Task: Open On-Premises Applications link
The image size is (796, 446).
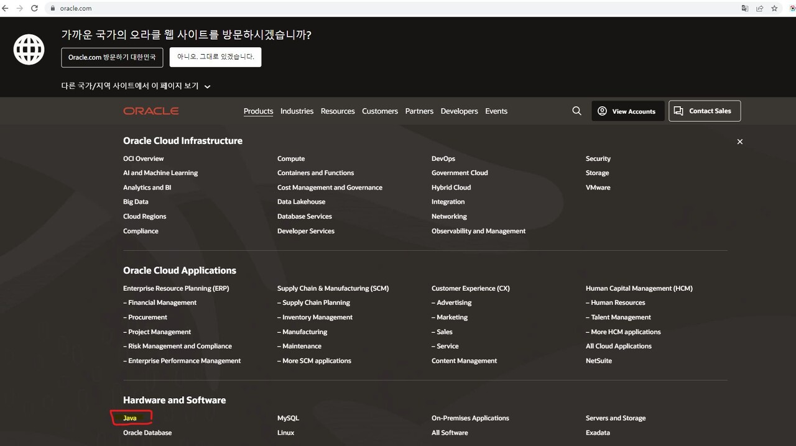Action: click(470, 418)
